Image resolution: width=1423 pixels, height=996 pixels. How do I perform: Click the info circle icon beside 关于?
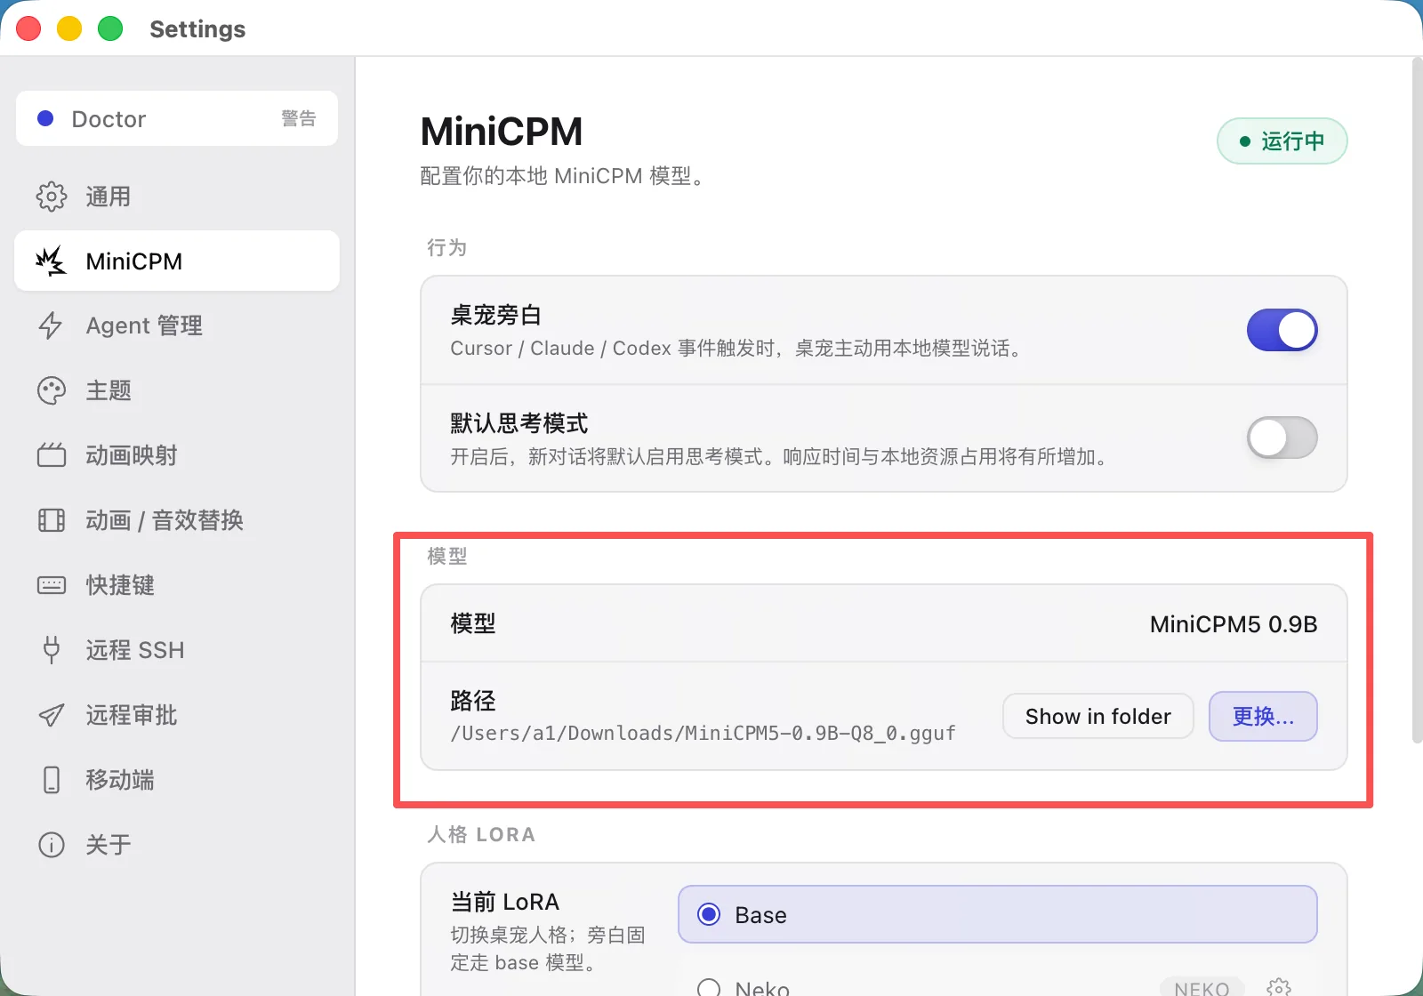coord(52,845)
